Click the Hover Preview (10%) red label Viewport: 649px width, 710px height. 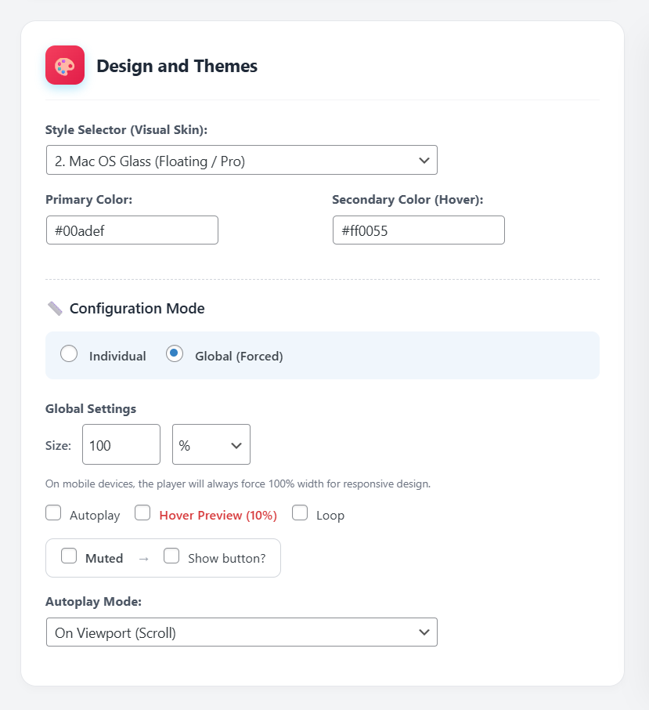click(218, 516)
